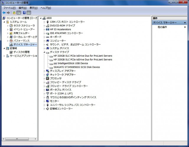The image size is (189, 147).
Task: Click the Back arrow in the toolbar
Action: tap(4, 13)
